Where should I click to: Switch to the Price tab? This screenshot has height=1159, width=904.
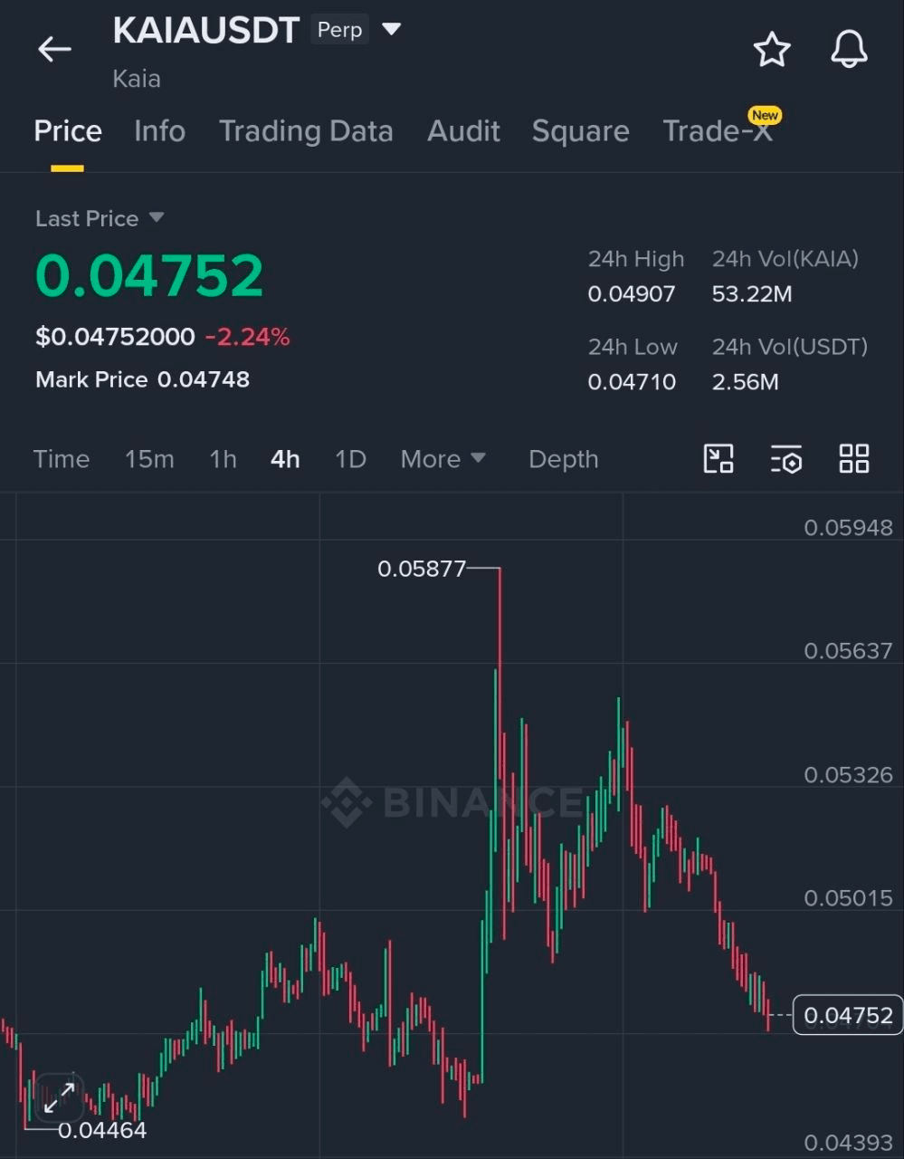(68, 131)
